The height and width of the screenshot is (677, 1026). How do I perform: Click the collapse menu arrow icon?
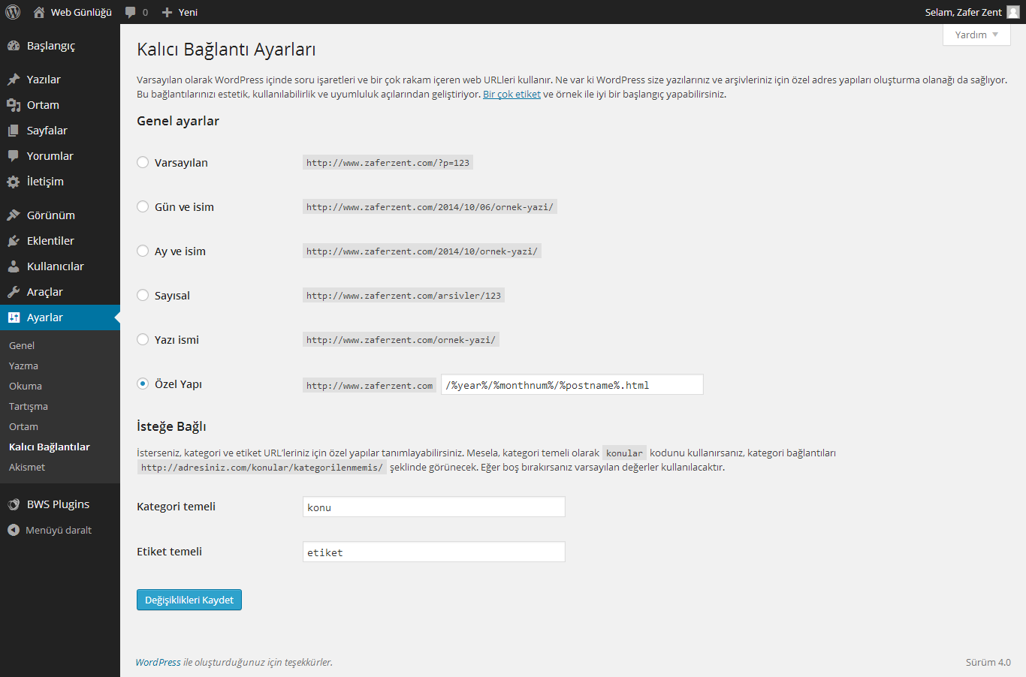pos(14,530)
